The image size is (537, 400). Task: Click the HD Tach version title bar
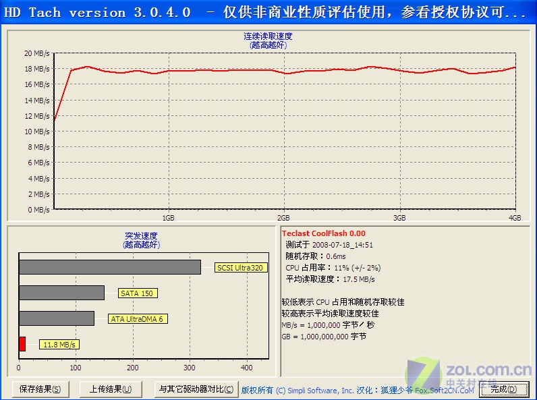268,12
